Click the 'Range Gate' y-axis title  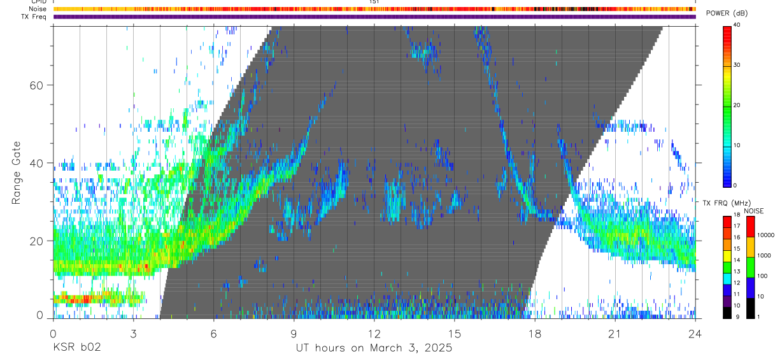[x=16, y=173]
